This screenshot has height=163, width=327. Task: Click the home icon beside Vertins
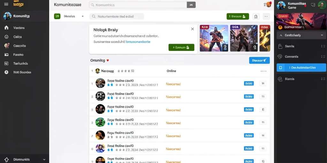click(6, 28)
